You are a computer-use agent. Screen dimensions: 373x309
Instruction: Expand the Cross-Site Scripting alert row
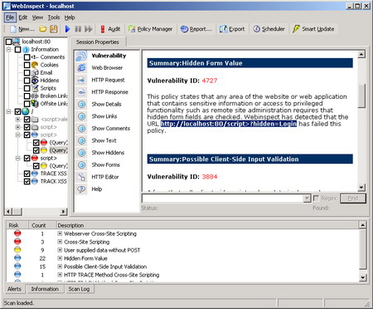(60, 242)
